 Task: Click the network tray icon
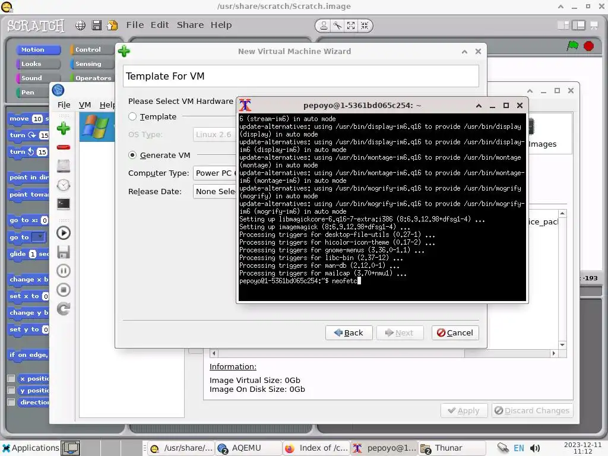[503, 448]
